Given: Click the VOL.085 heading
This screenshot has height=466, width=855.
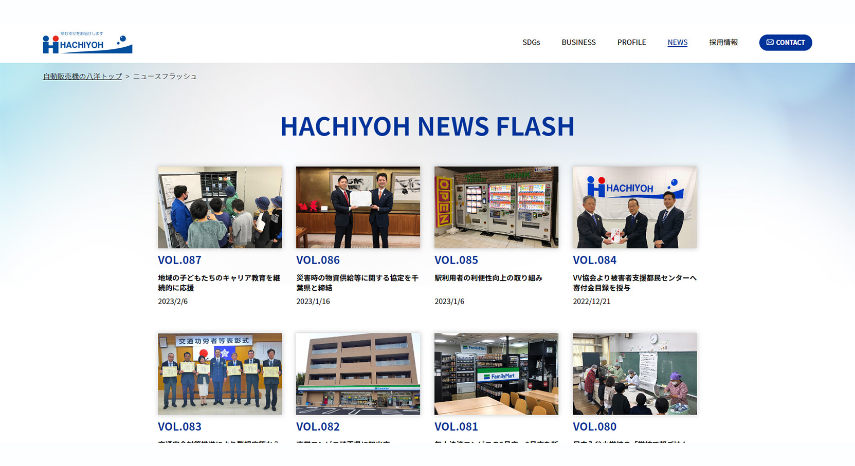Looking at the screenshot, I should point(456,260).
